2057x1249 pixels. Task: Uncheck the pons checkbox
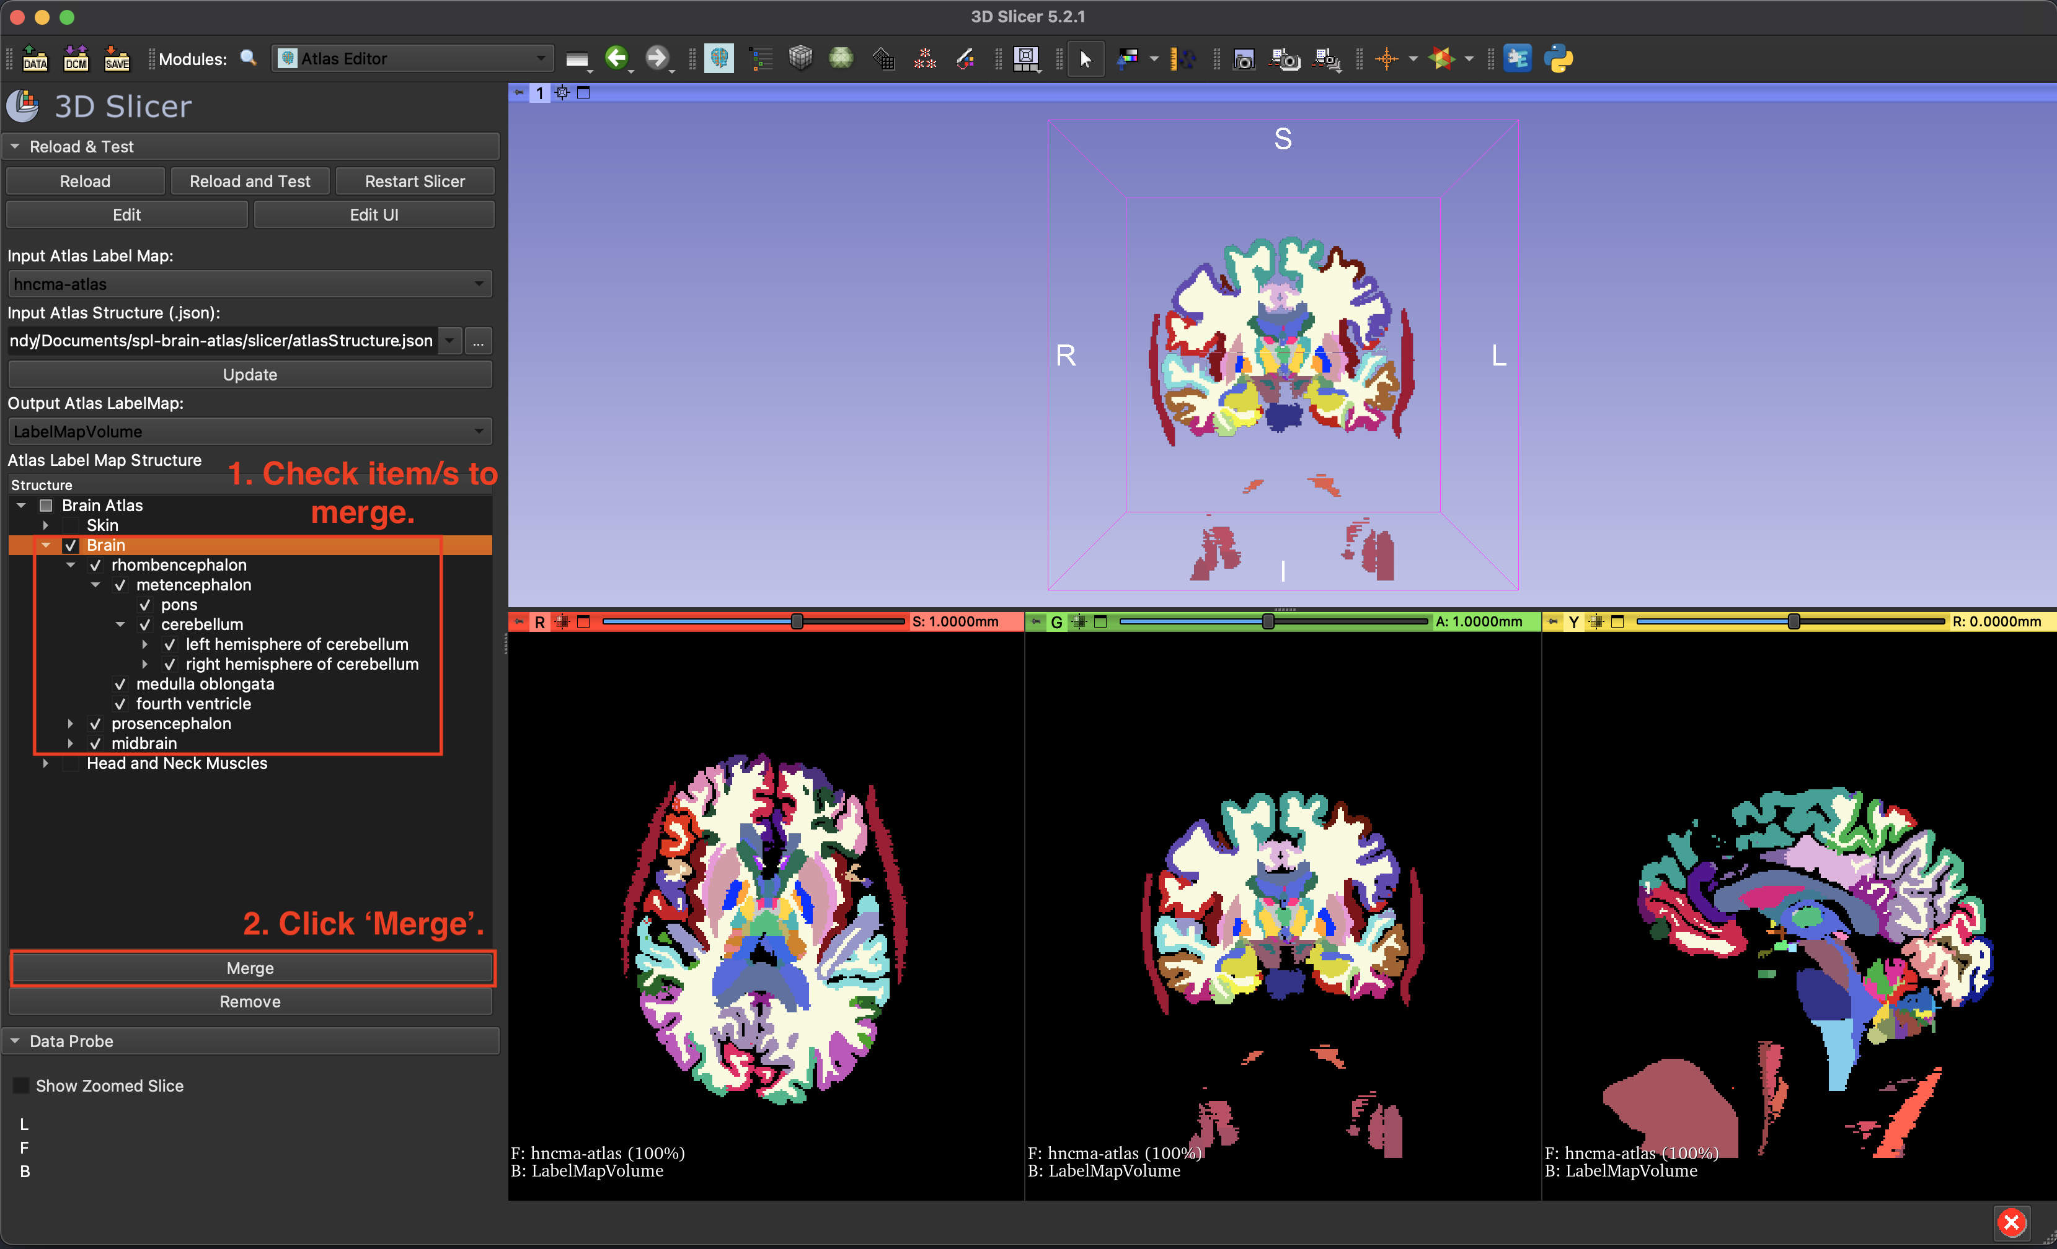point(145,605)
